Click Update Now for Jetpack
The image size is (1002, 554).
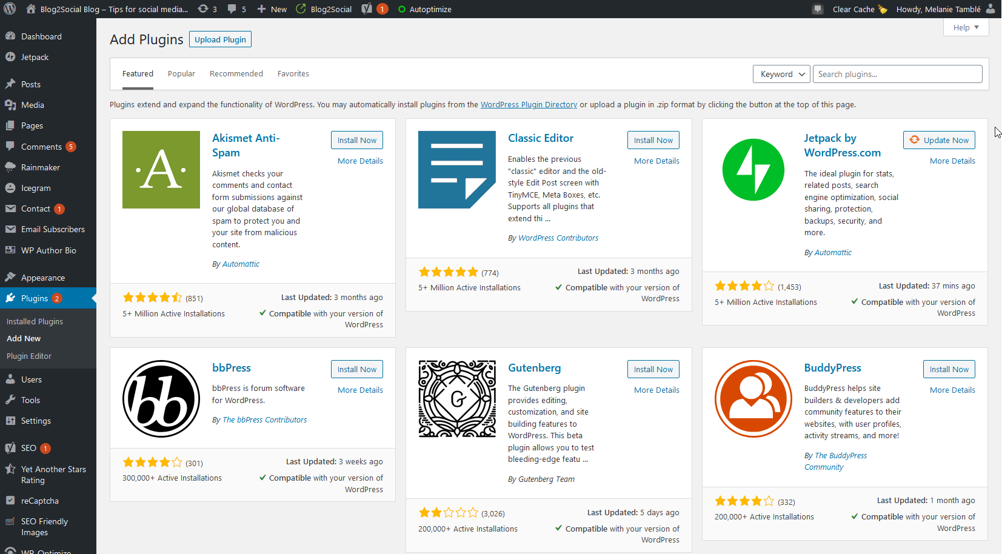(939, 140)
